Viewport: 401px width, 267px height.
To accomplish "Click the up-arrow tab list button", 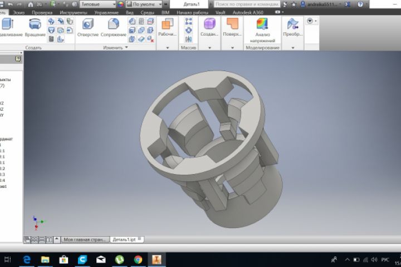I will (57, 239).
